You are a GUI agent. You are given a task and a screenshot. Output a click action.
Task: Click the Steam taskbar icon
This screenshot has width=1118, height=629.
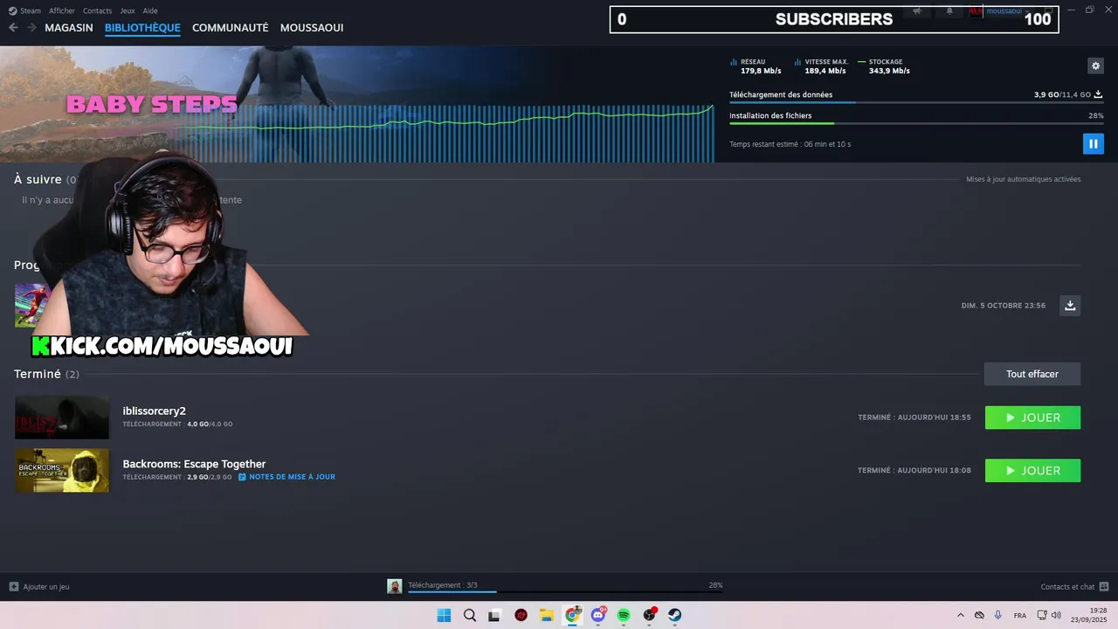[675, 615]
